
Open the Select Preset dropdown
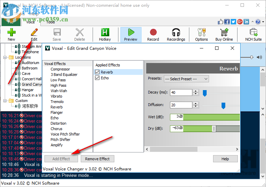tap(186, 79)
